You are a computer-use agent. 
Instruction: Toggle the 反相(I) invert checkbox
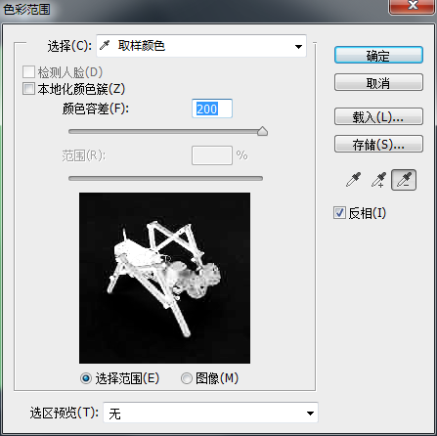pos(339,213)
